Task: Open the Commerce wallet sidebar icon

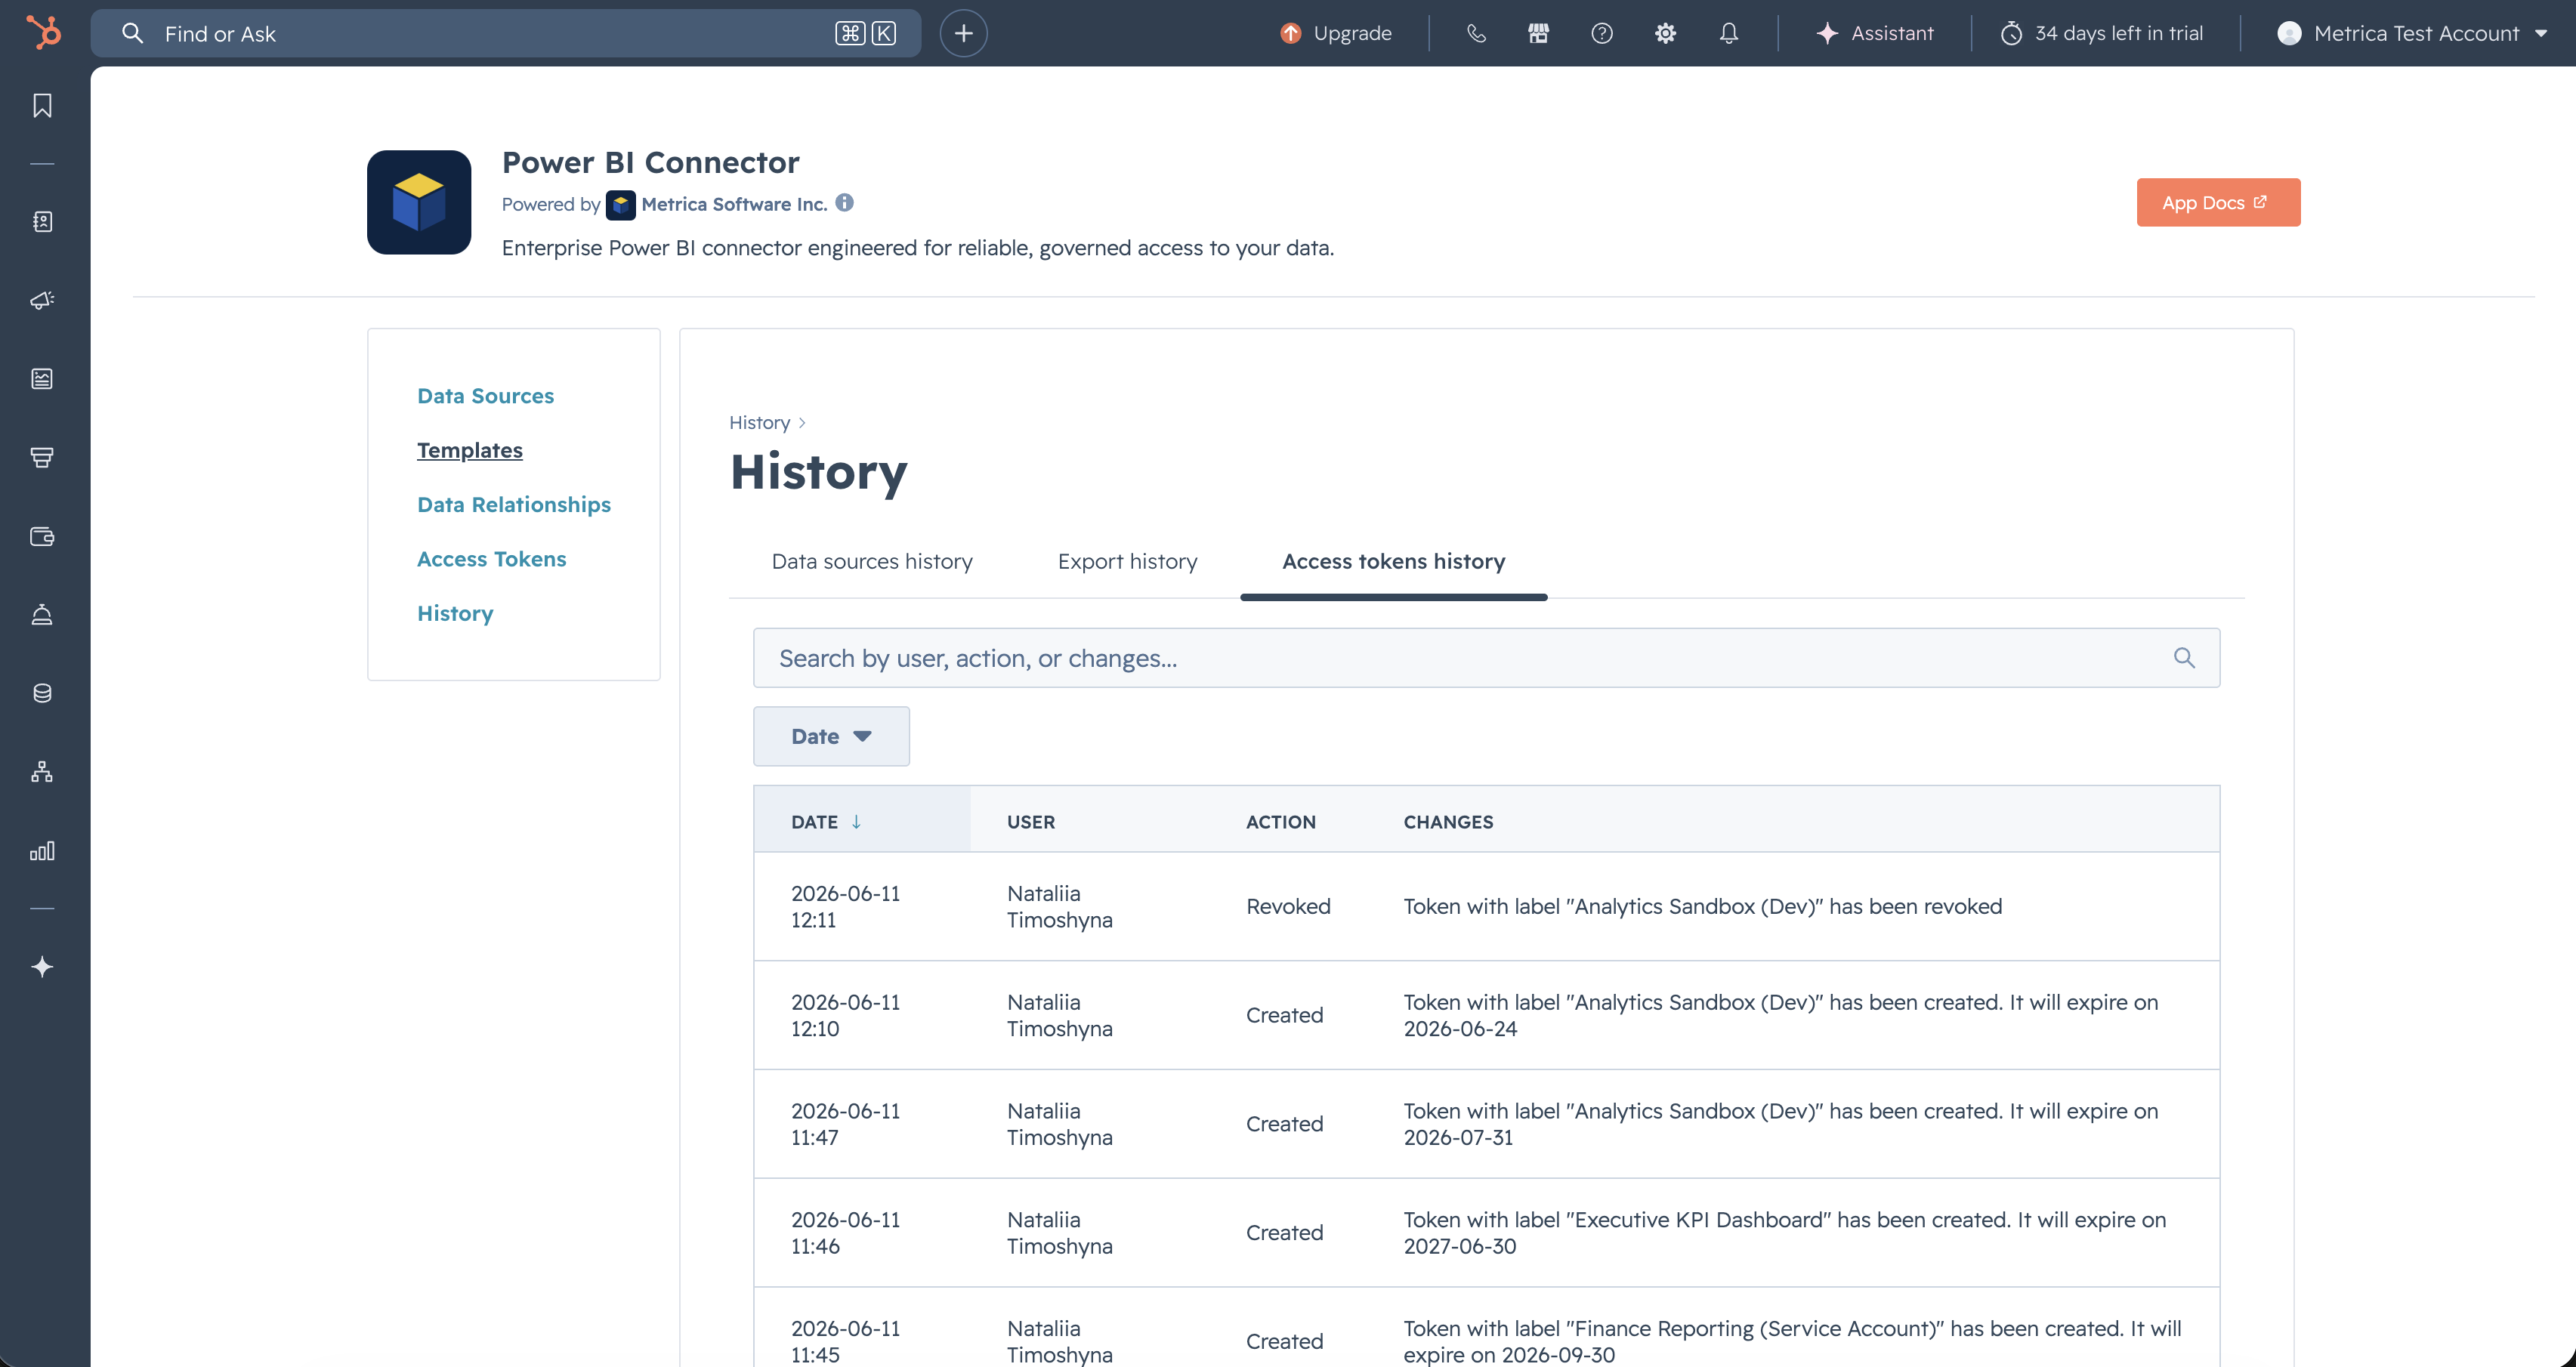Action: pos(42,536)
